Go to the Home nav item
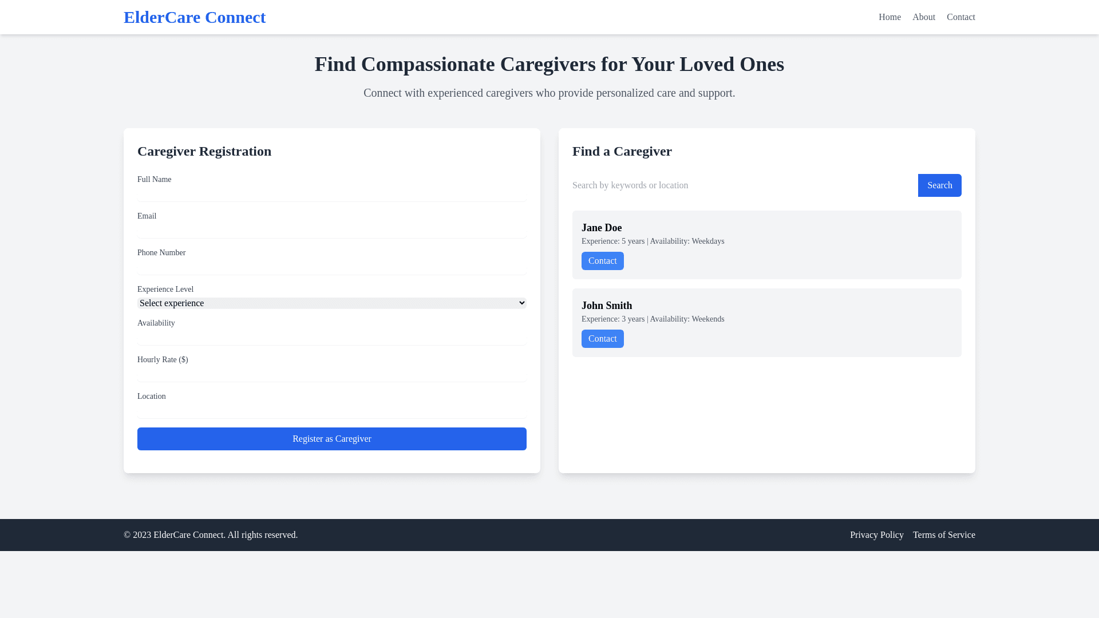This screenshot has height=618, width=1099. pyautogui.click(x=890, y=17)
